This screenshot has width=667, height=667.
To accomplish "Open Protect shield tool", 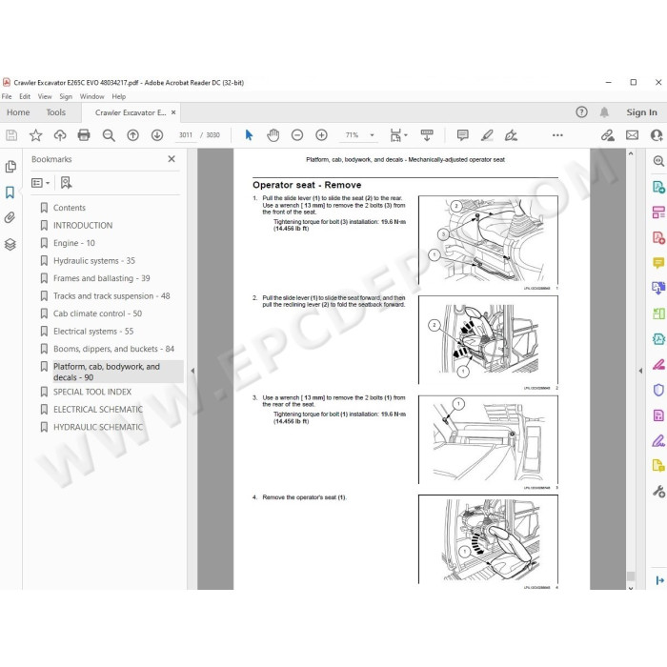I will point(658,390).
